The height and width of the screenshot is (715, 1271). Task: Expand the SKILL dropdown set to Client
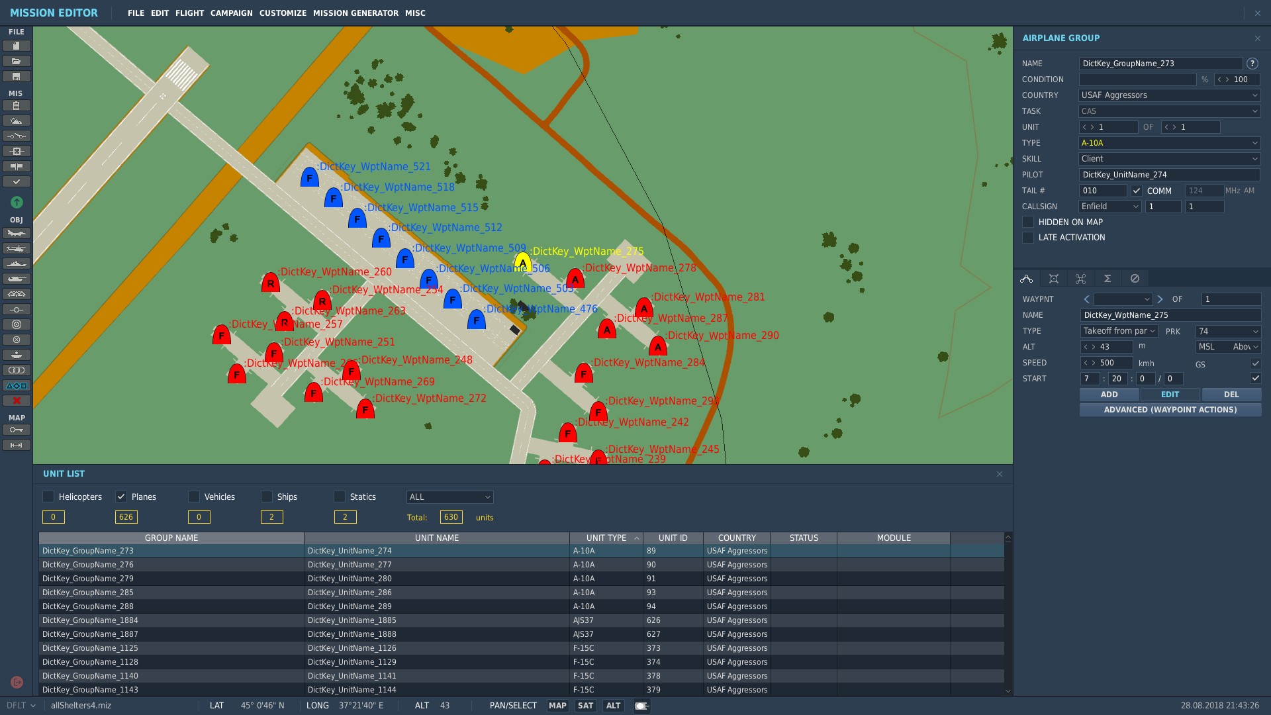click(1169, 159)
